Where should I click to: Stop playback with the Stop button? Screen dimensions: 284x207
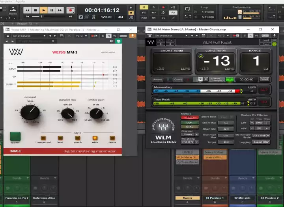coord(35,10)
